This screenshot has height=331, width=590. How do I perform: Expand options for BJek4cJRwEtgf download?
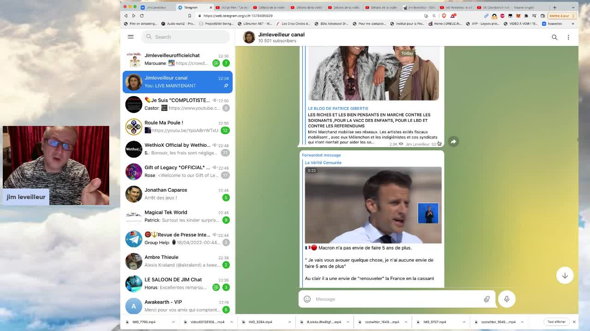(348, 322)
